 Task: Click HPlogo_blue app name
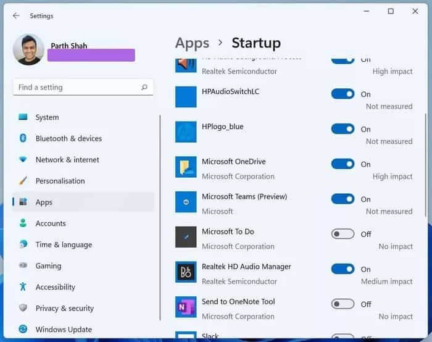coord(223,127)
